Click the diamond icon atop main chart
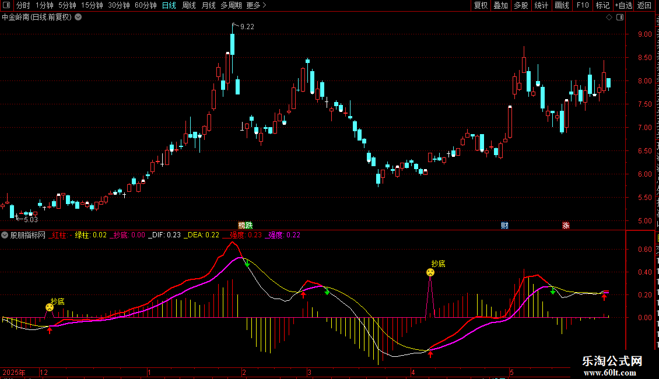 [609, 17]
